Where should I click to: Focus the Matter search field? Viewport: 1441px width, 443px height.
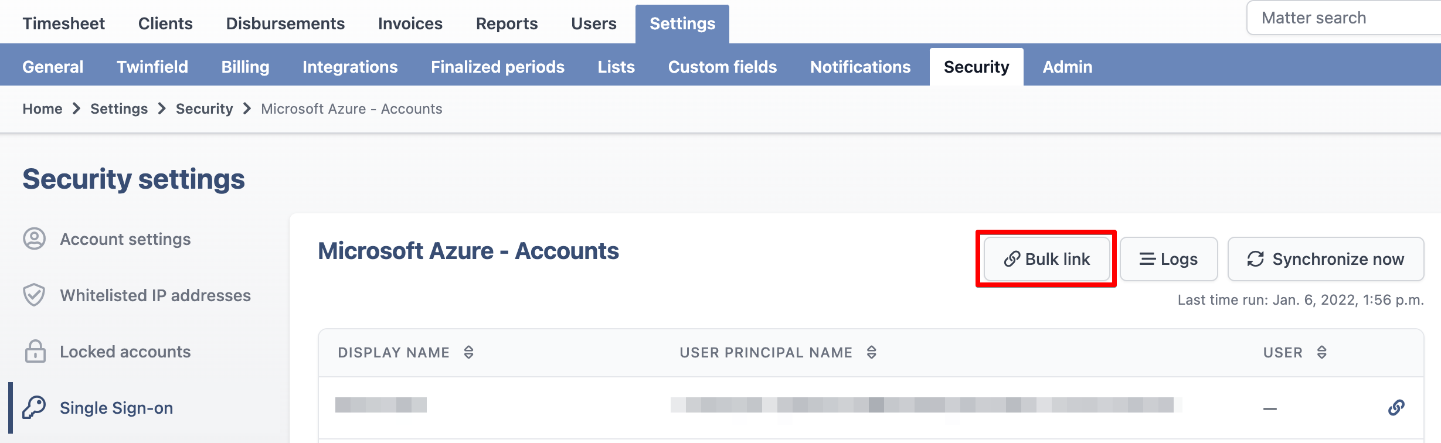click(1344, 18)
